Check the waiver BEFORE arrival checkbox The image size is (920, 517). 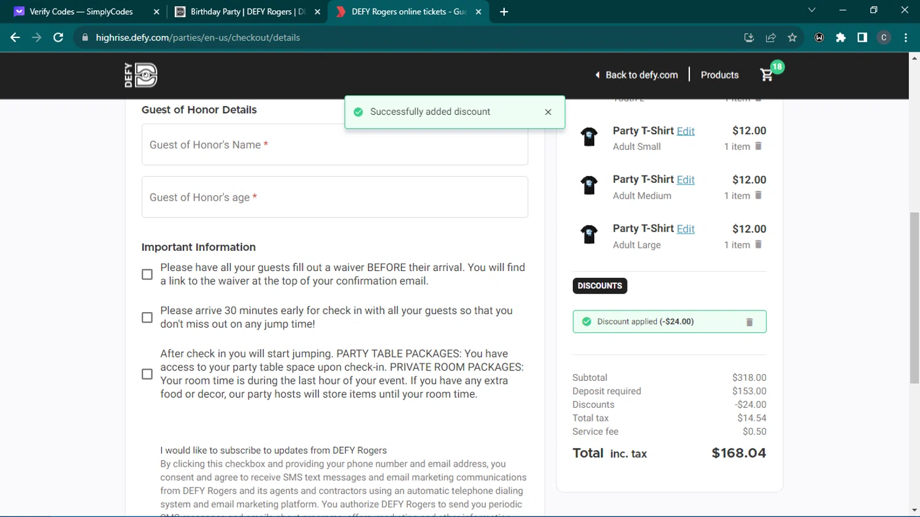point(147,274)
